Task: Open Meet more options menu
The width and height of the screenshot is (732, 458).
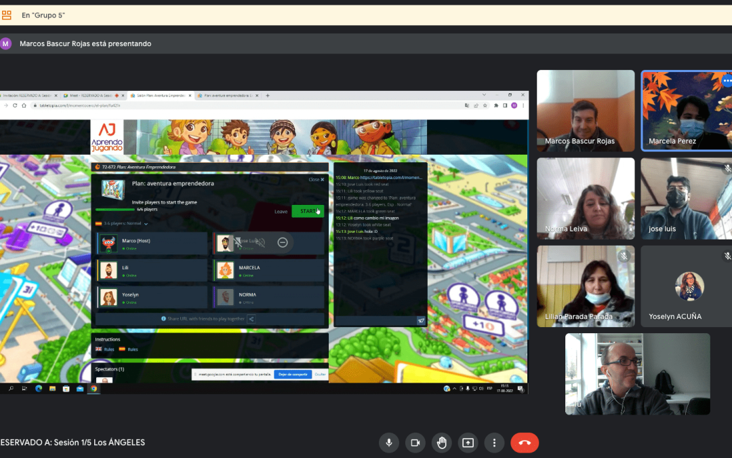Action: point(494,442)
